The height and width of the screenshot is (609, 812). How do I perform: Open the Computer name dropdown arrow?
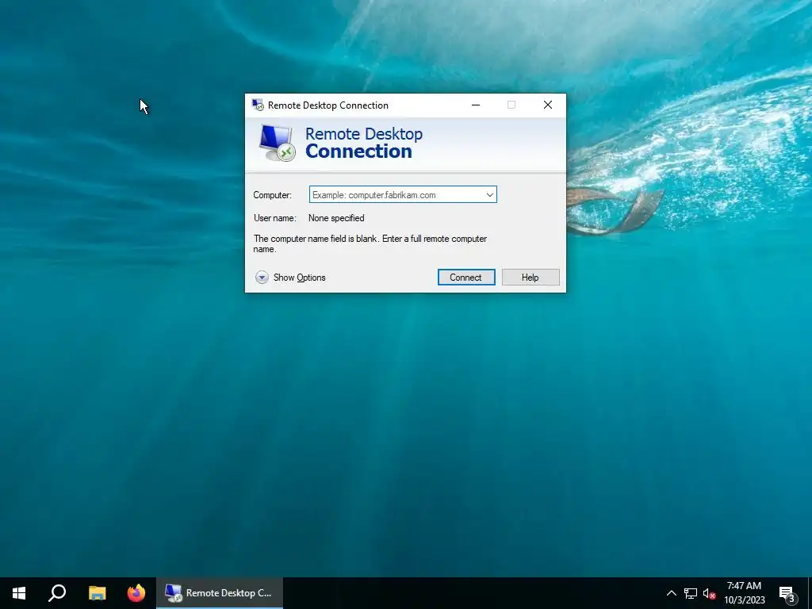(x=489, y=195)
